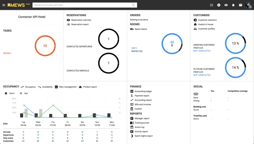254x144 pixels.
Task: Click the search magnifier icon
Action: coord(133,5)
